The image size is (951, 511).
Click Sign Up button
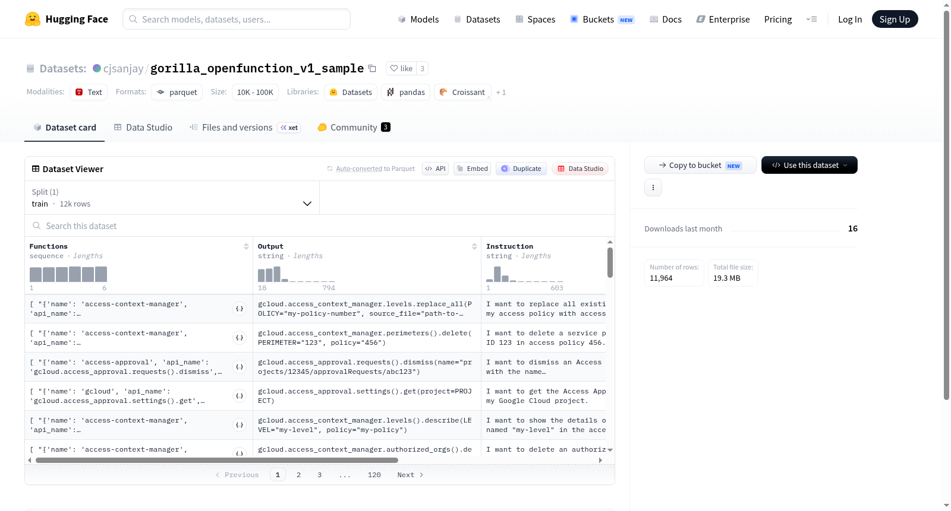(895, 19)
